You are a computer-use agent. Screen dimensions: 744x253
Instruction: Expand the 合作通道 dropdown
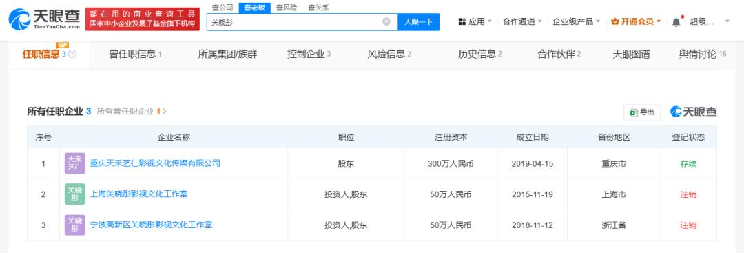point(522,21)
